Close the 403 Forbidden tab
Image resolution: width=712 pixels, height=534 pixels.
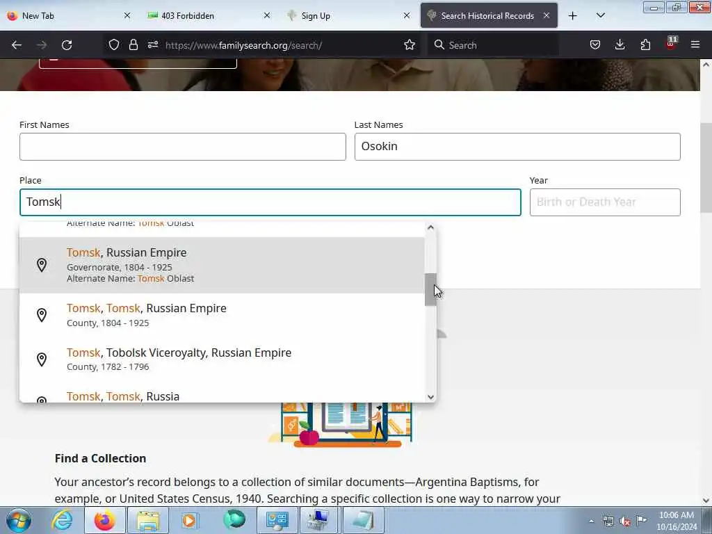[x=267, y=15]
